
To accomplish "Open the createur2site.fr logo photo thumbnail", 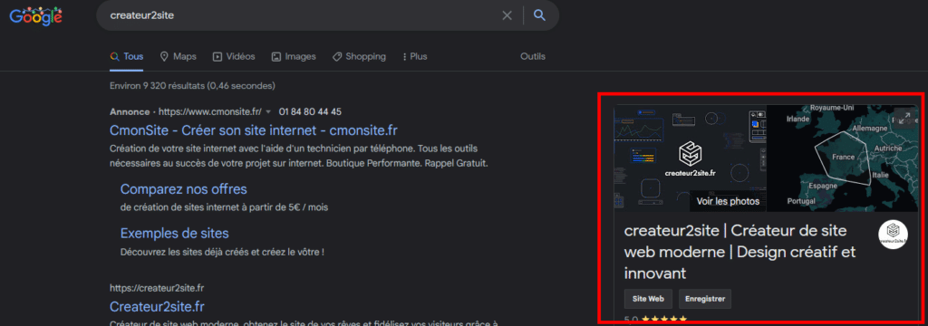I will click(690, 158).
